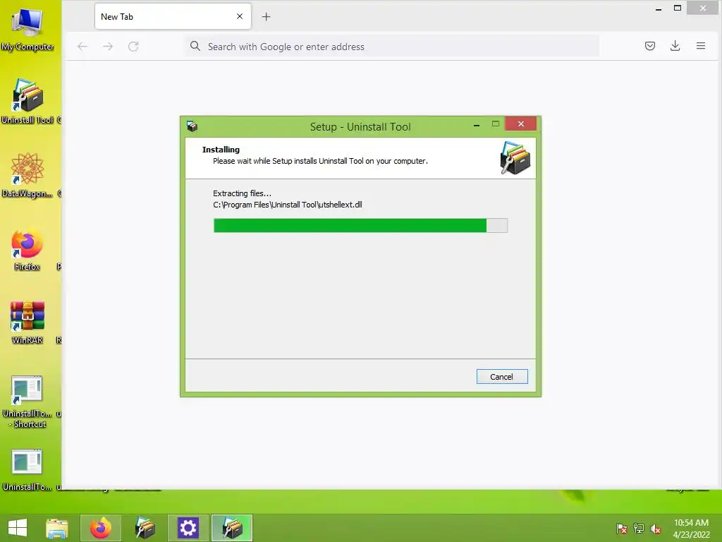Open the DataWagon desktop shortcut
The height and width of the screenshot is (542, 722).
pos(27,175)
